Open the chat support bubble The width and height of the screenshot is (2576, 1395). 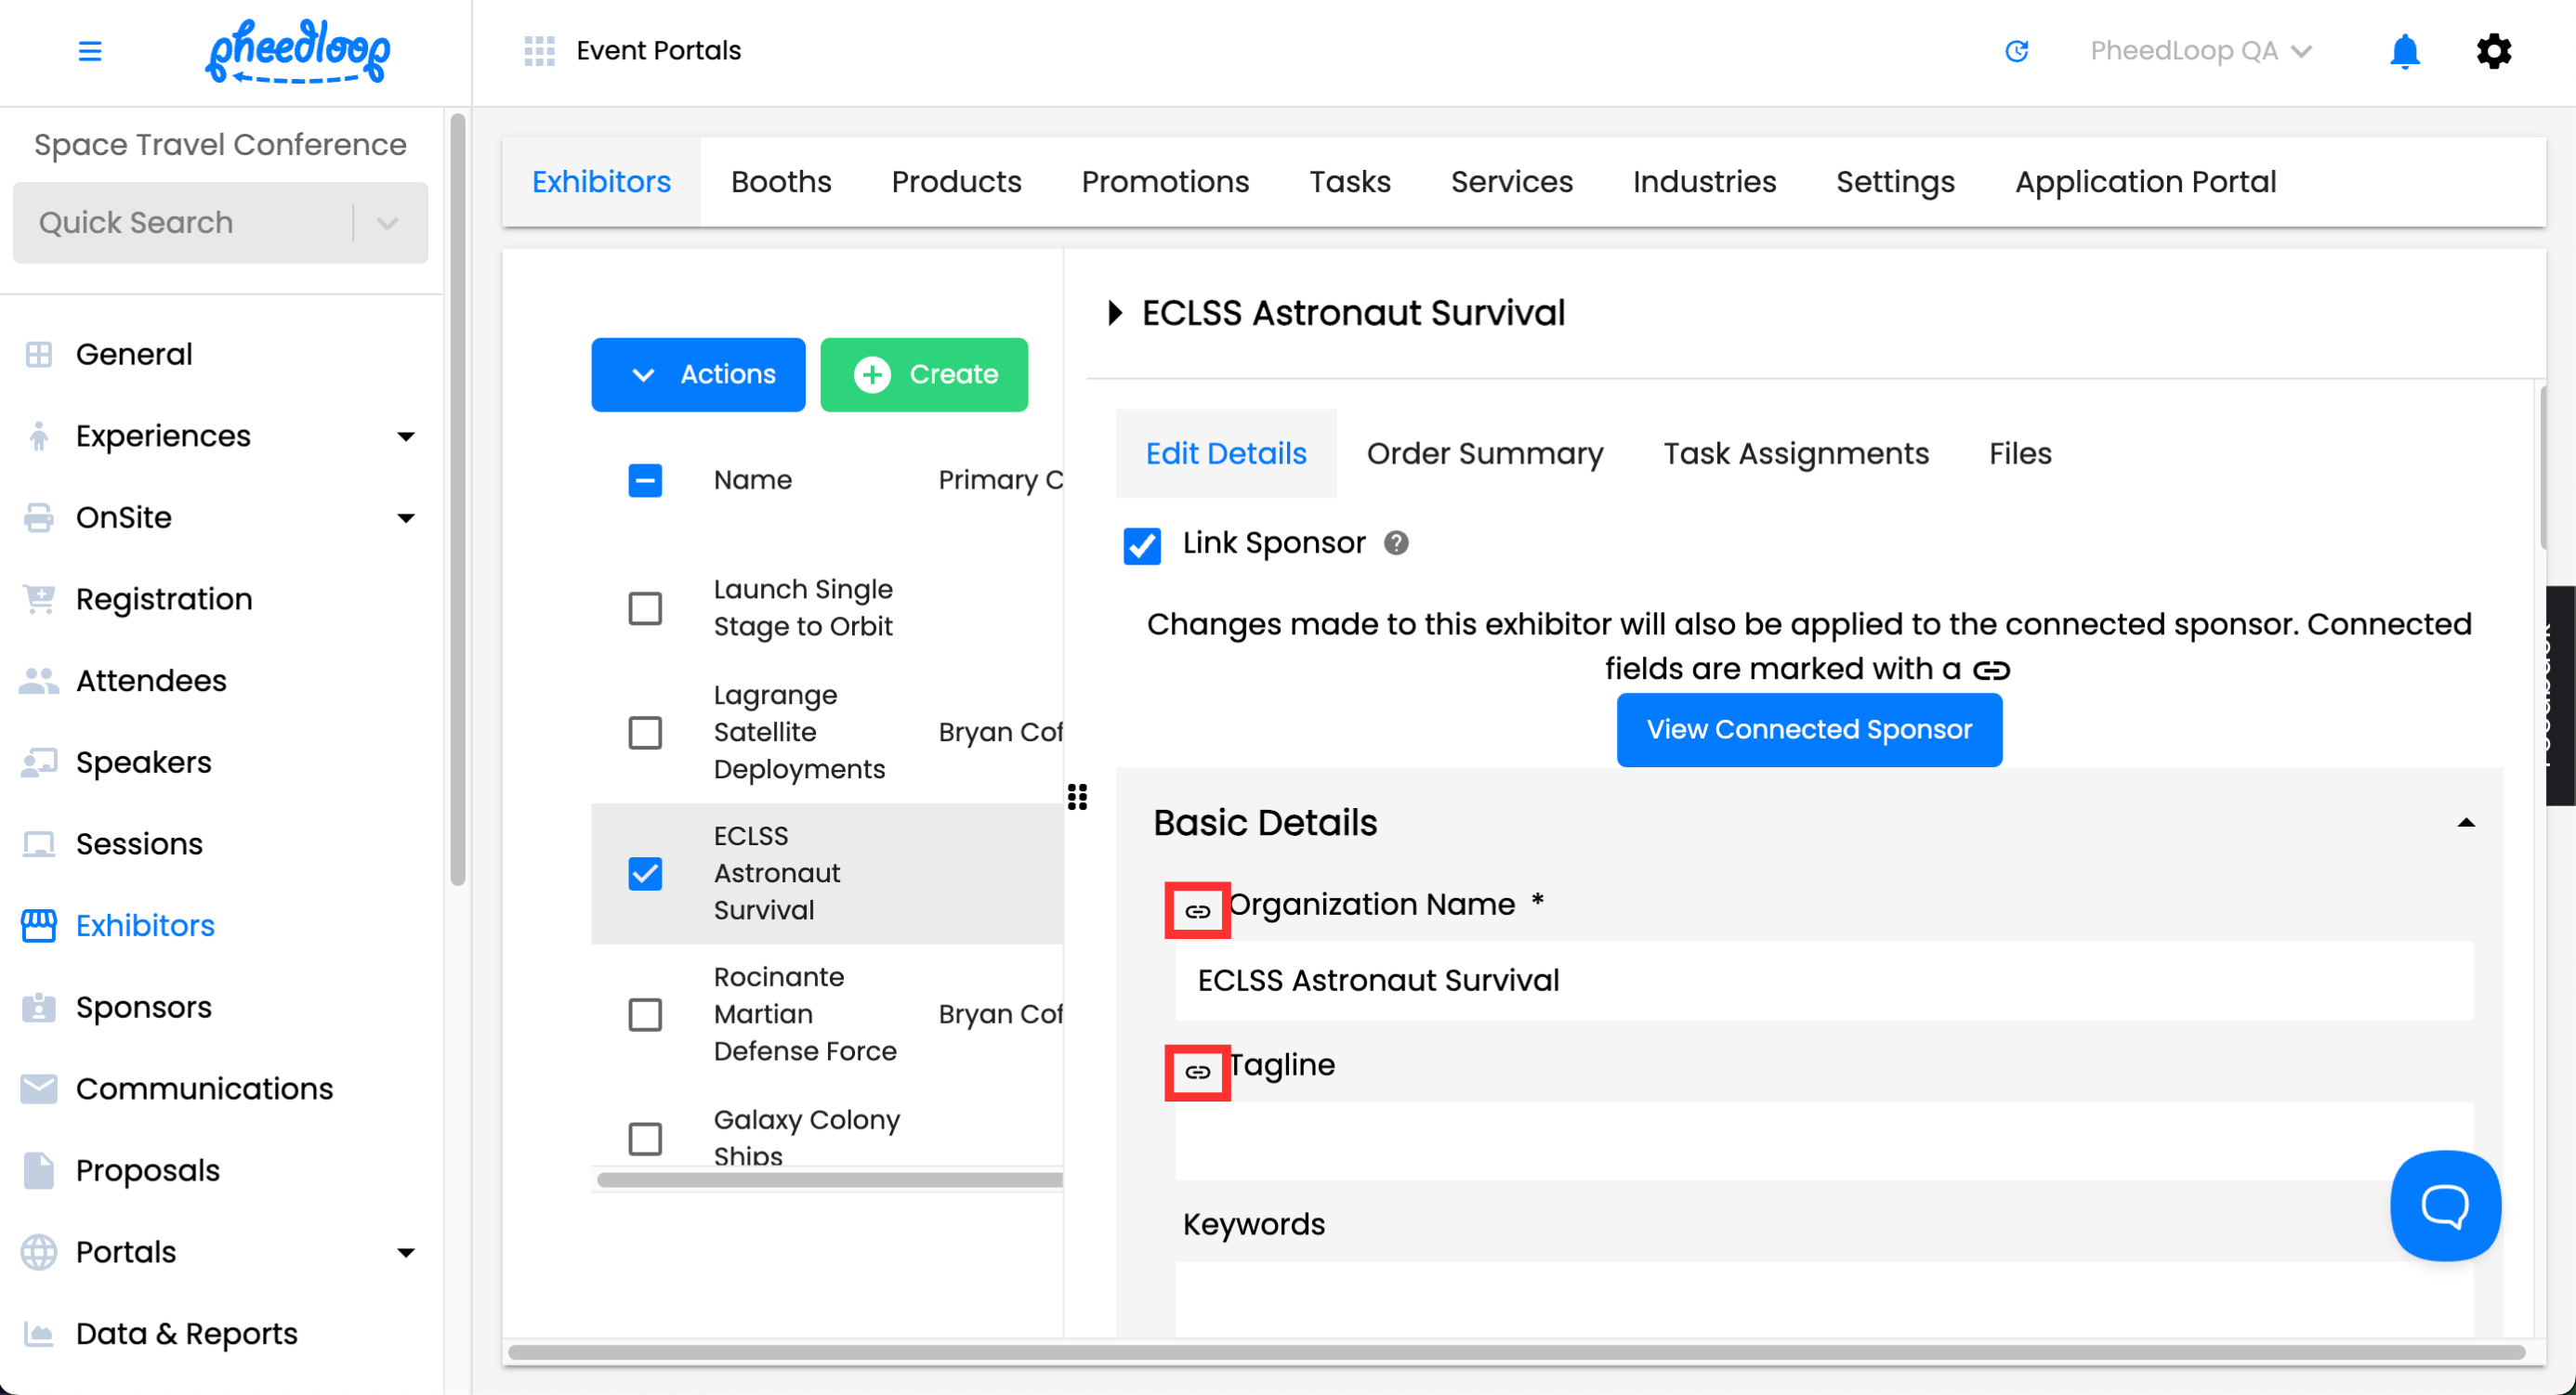[x=2444, y=1206]
